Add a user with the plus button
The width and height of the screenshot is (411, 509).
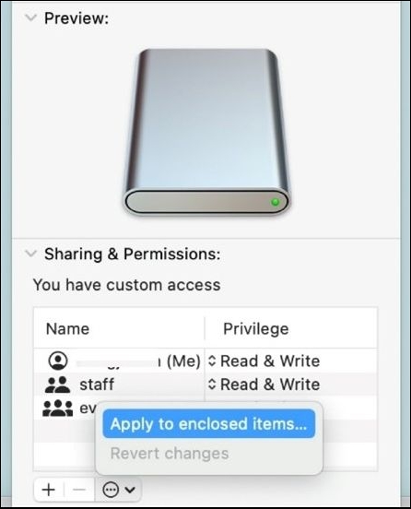(49, 490)
